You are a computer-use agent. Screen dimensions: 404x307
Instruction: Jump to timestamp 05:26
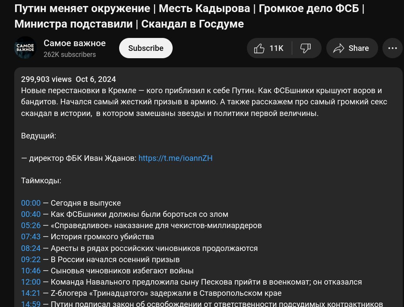click(x=31, y=226)
